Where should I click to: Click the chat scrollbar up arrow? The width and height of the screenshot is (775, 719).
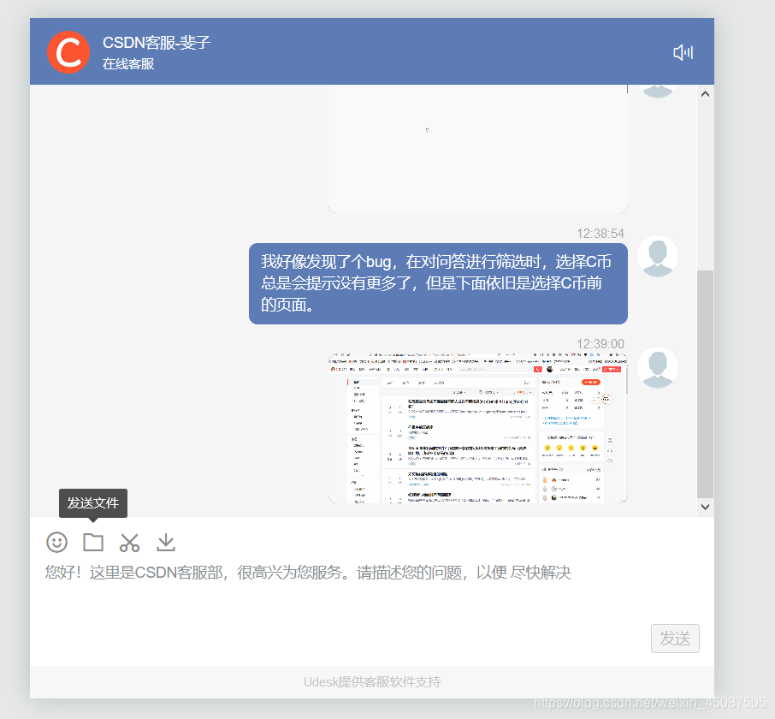(706, 93)
